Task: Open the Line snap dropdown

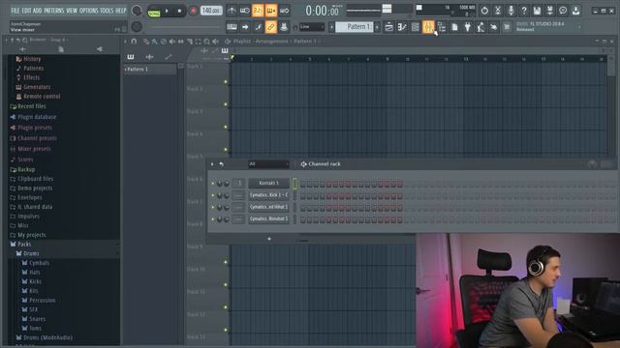Action: pyautogui.click(x=312, y=27)
